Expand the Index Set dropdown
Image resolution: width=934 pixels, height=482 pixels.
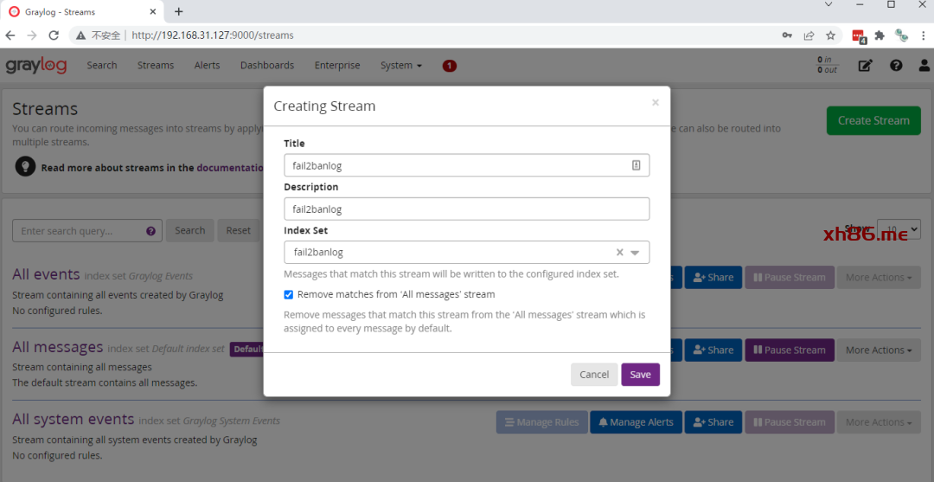point(635,253)
